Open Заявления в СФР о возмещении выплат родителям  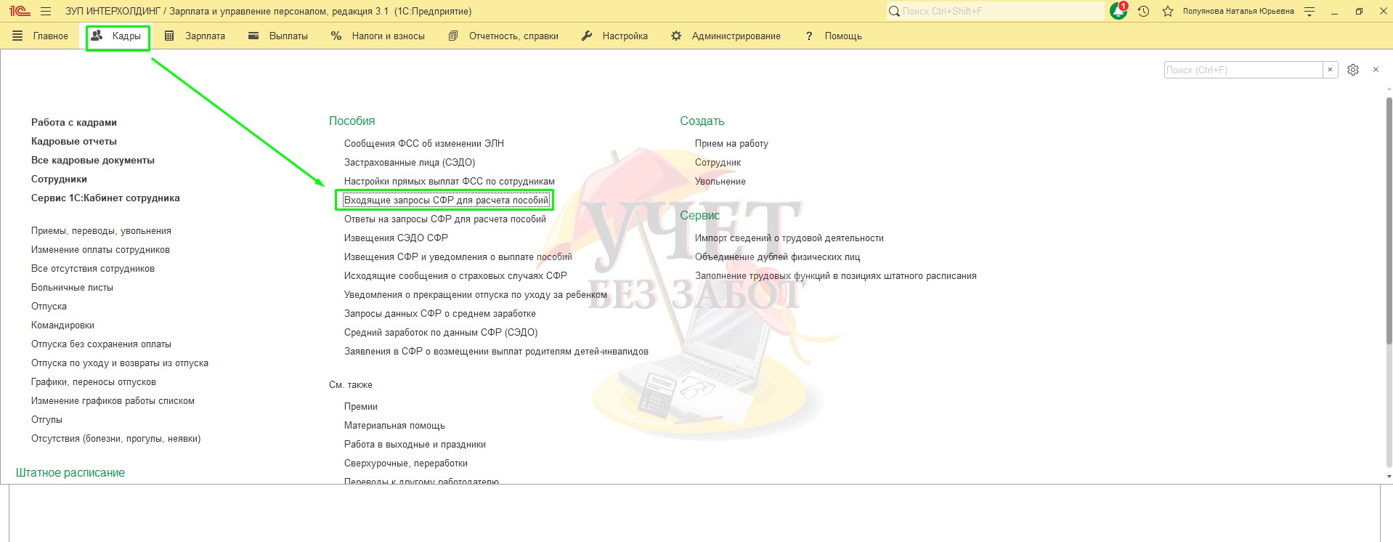[496, 352]
